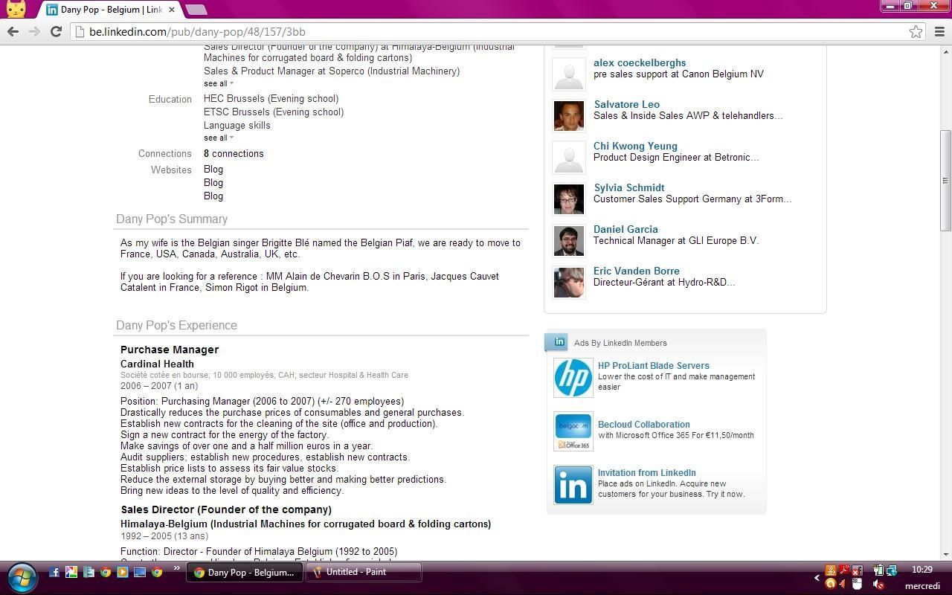Open Daniel Garcia's profile link
Image resolution: width=952 pixels, height=595 pixels.
pos(625,229)
